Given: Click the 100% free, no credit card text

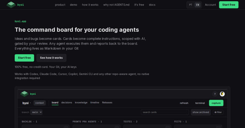Looking at the screenshot, I should (x=46, y=67).
